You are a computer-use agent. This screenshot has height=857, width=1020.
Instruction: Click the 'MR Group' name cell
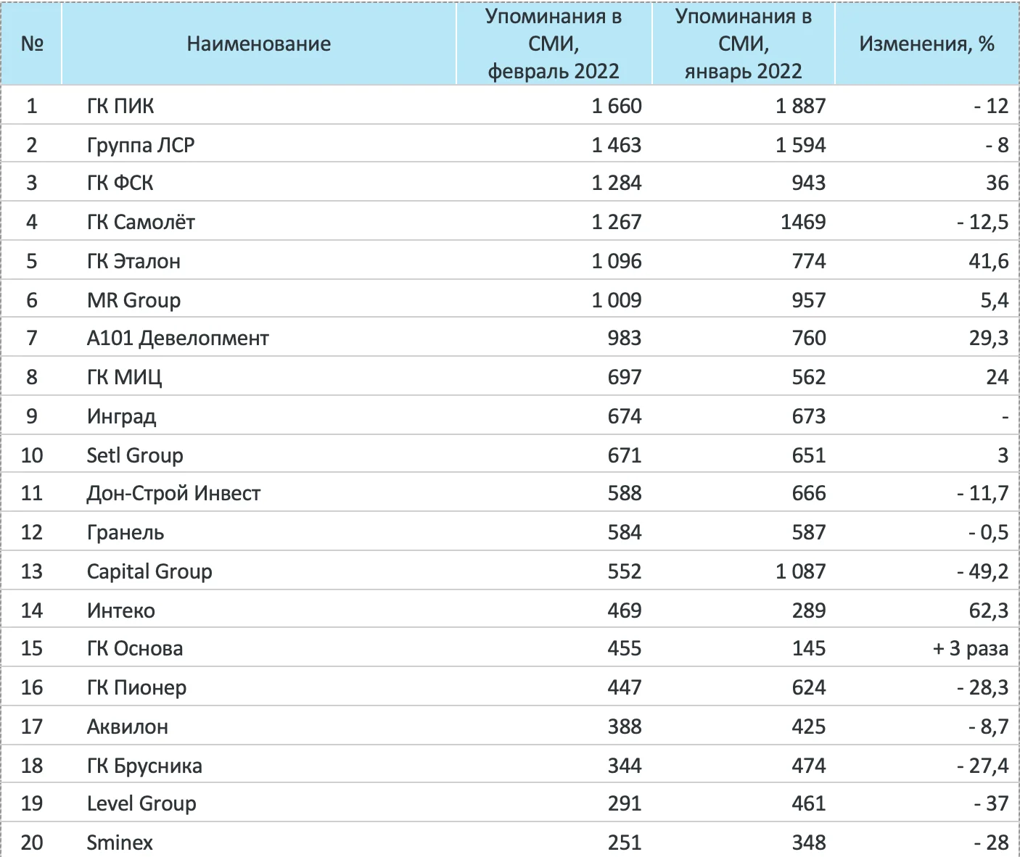tap(133, 300)
